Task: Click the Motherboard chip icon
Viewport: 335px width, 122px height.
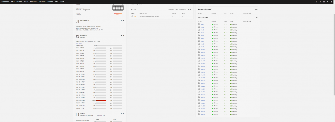Action: point(77,21)
